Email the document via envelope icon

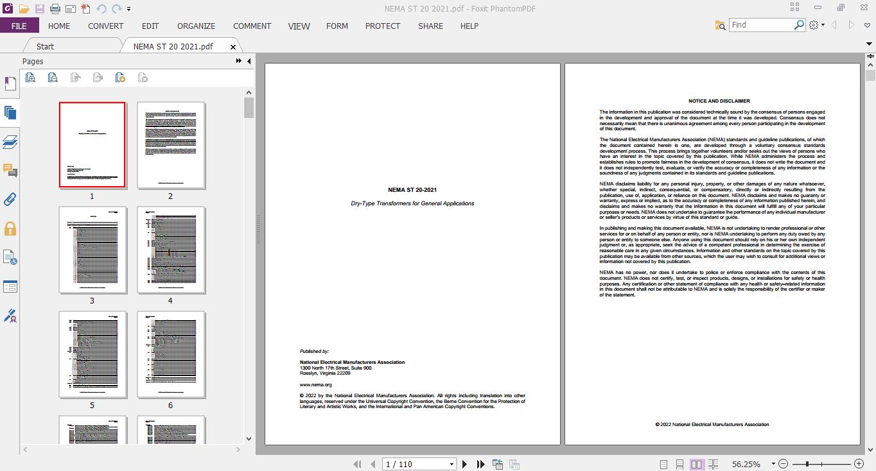coord(70,9)
